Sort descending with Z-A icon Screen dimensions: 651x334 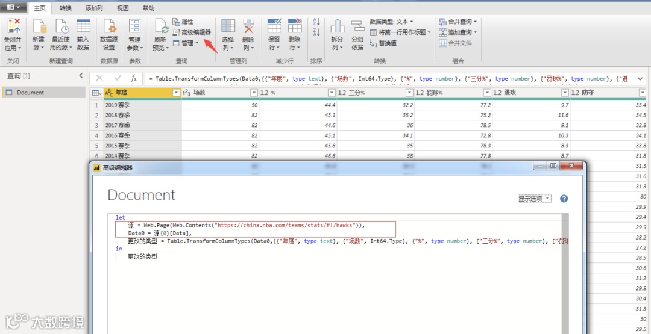[316, 32]
